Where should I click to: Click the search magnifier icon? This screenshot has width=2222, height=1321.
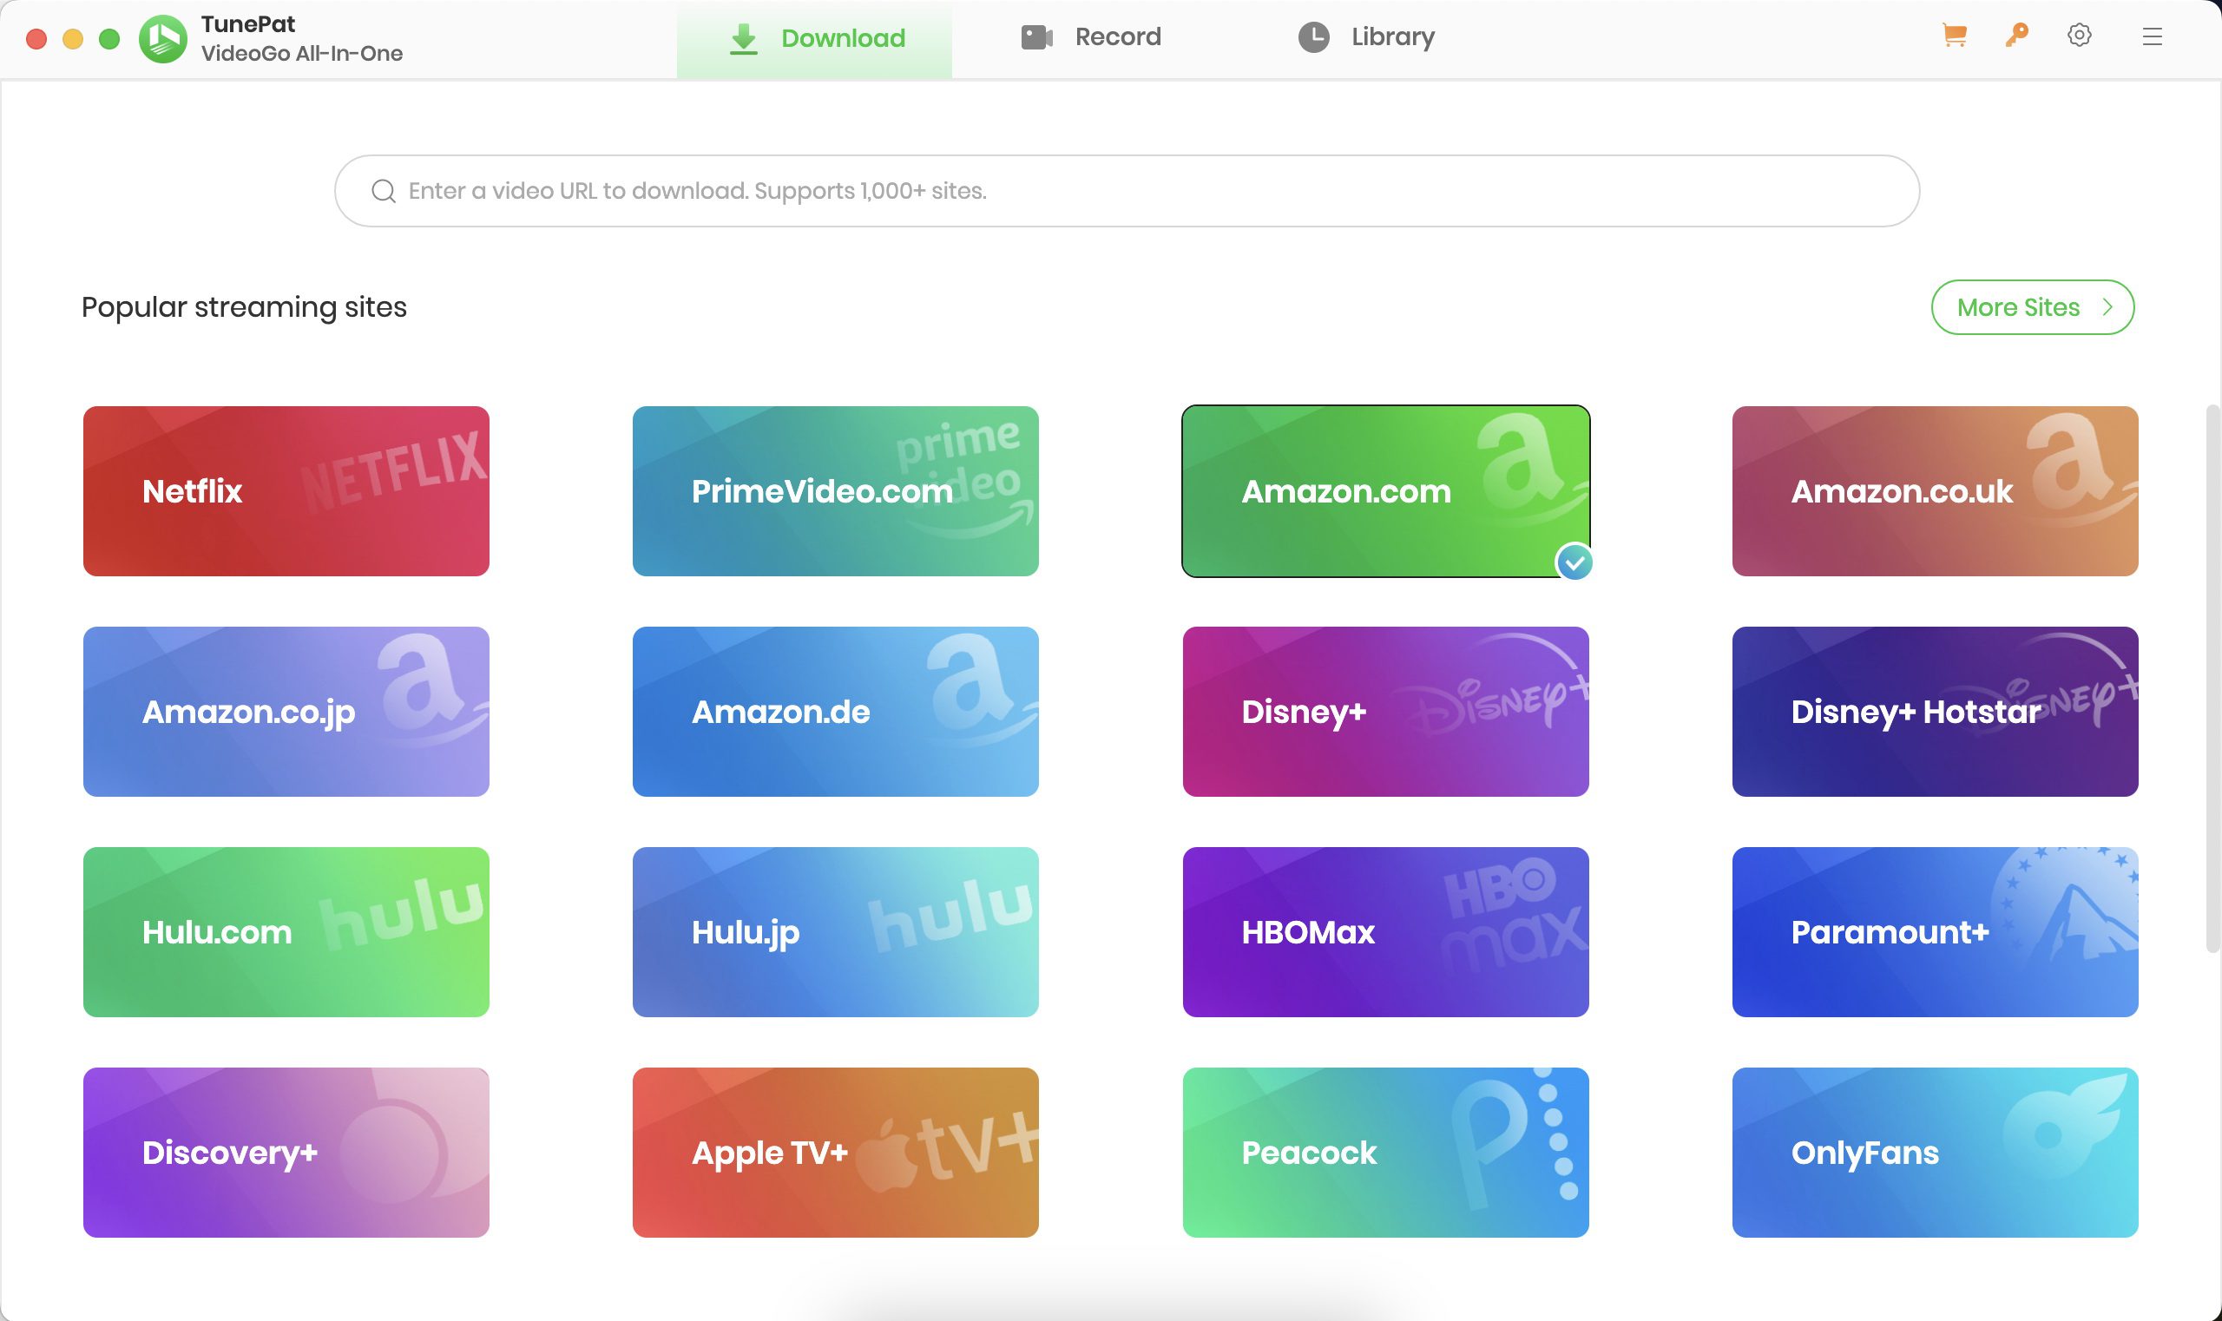(x=384, y=192)
